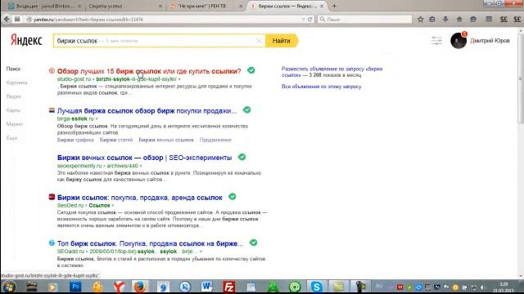The image size is (524, 294).
Task: Go to the home page icon
Action: coord(459,20)
